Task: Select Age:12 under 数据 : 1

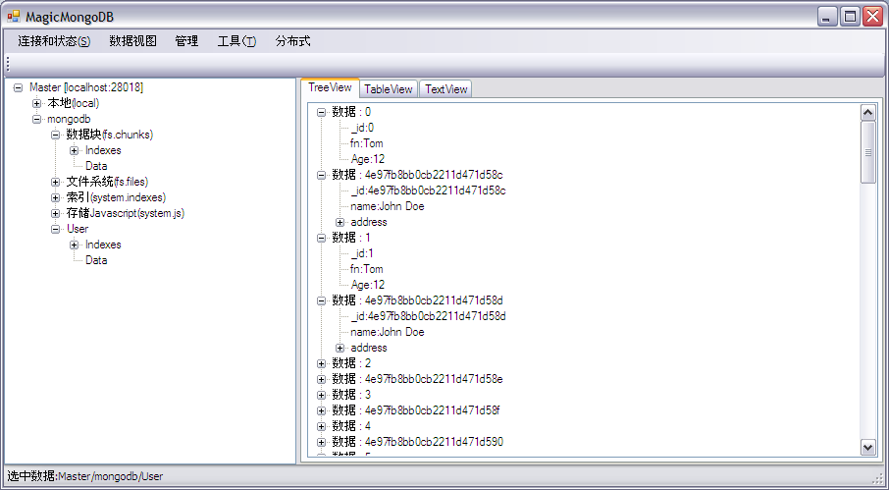Action: 367,285
